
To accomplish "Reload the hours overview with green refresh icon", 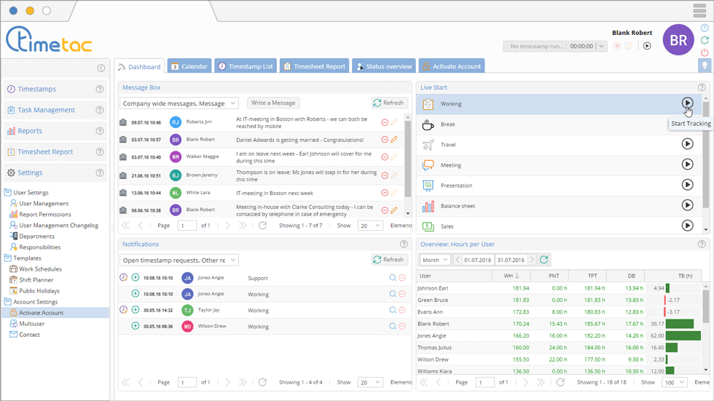I will [x=544, y=260].
